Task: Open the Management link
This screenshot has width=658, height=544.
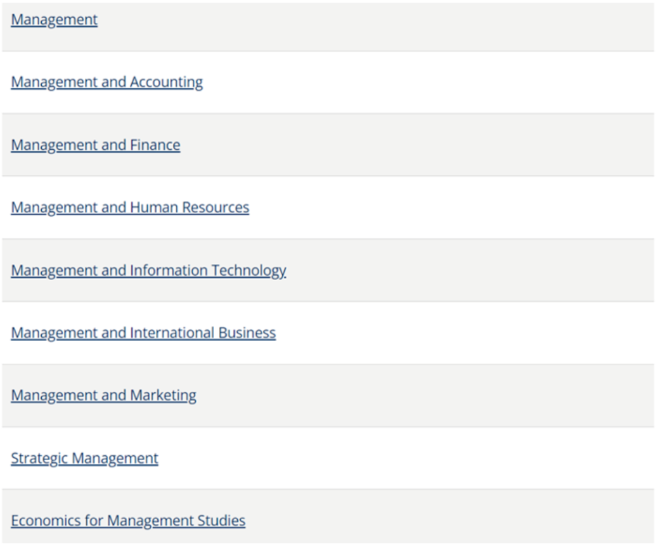Action: point(54,20)
